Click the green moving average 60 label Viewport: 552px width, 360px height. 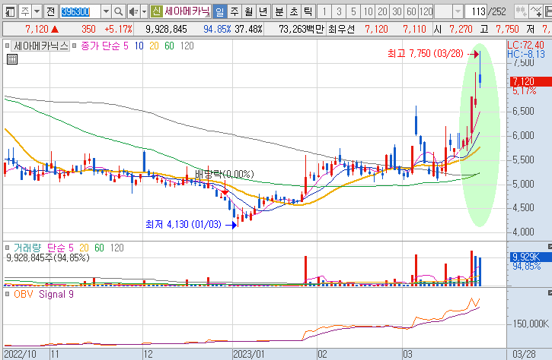point(169,46)
